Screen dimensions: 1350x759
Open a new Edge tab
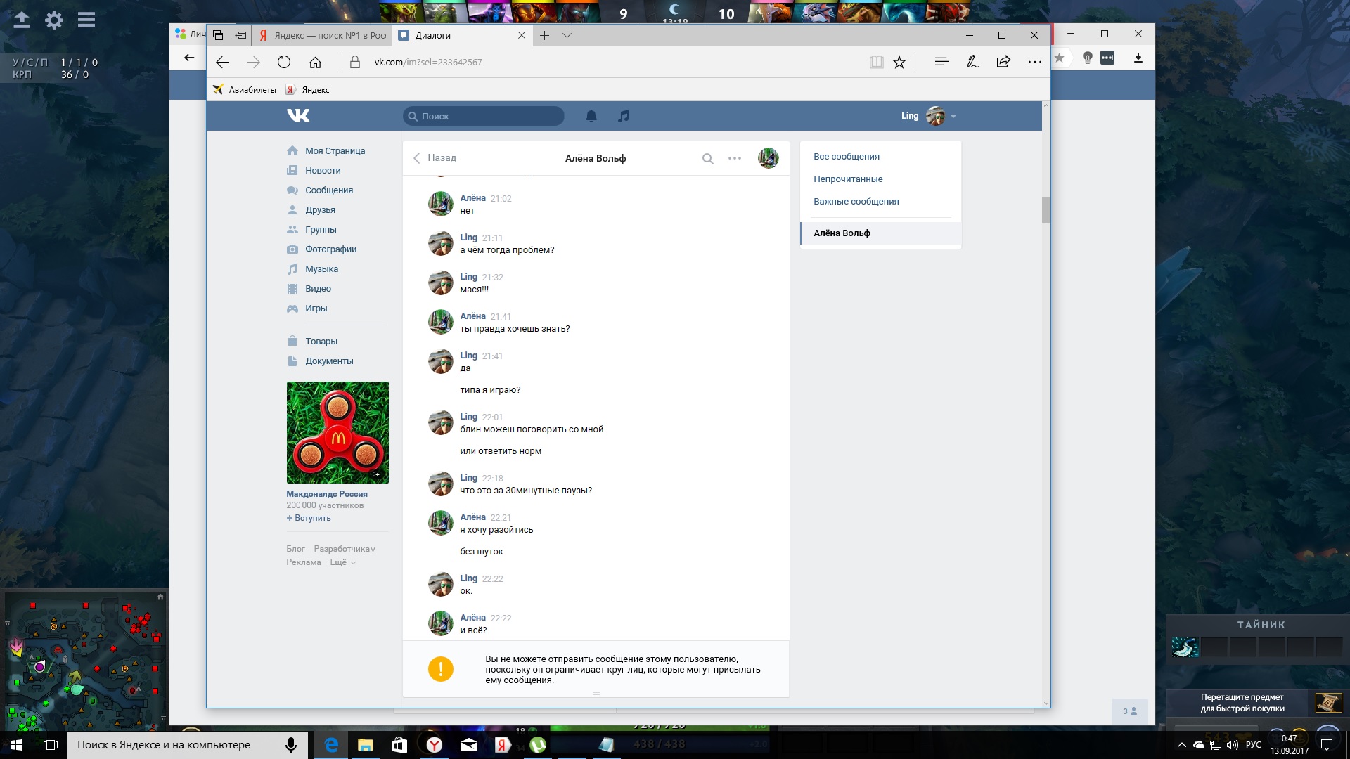[544, 35]
